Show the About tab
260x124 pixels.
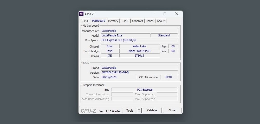[161, 21]
